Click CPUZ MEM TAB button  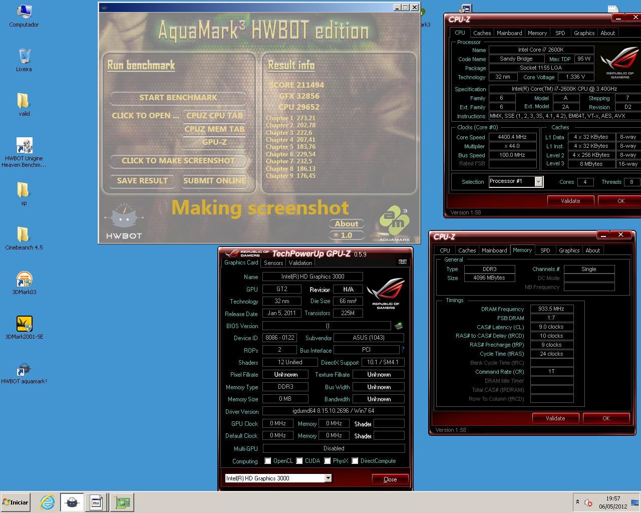point(214,129)
